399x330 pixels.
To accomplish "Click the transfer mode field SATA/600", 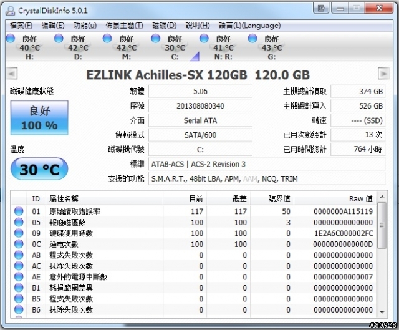I will pos(200,135).
